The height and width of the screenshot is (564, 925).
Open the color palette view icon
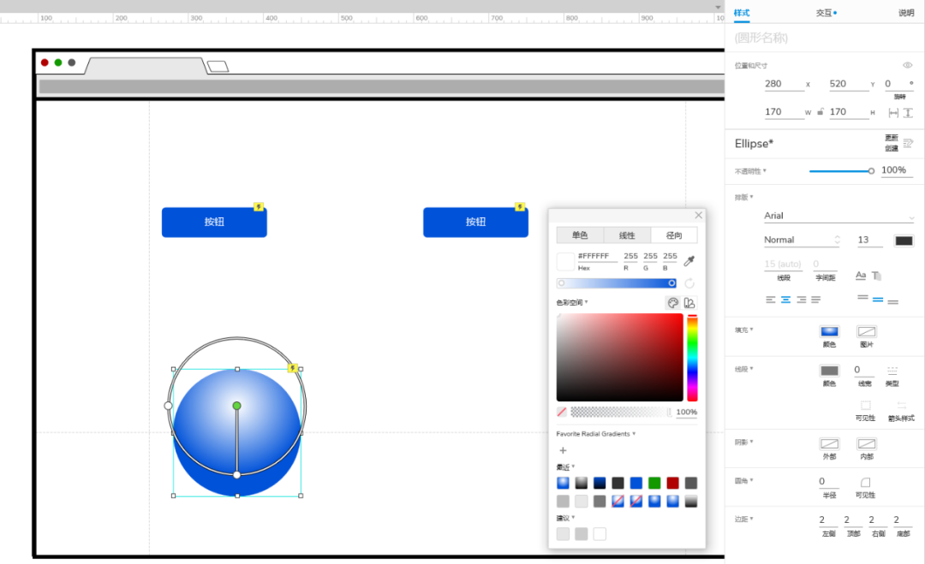[x=672, y=303]
